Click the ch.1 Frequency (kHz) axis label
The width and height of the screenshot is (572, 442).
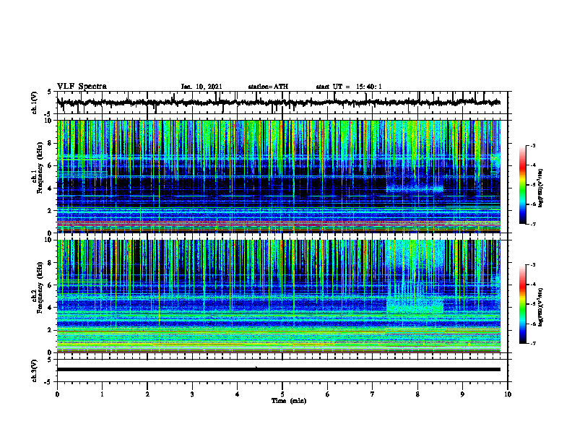click(x=38, y=168)
